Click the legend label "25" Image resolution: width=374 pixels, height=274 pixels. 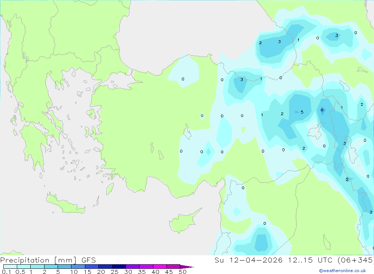coord(114,272)
